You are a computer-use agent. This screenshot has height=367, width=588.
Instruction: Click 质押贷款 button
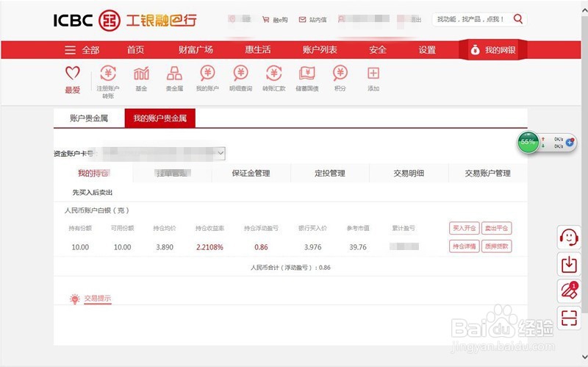[497, 246]
